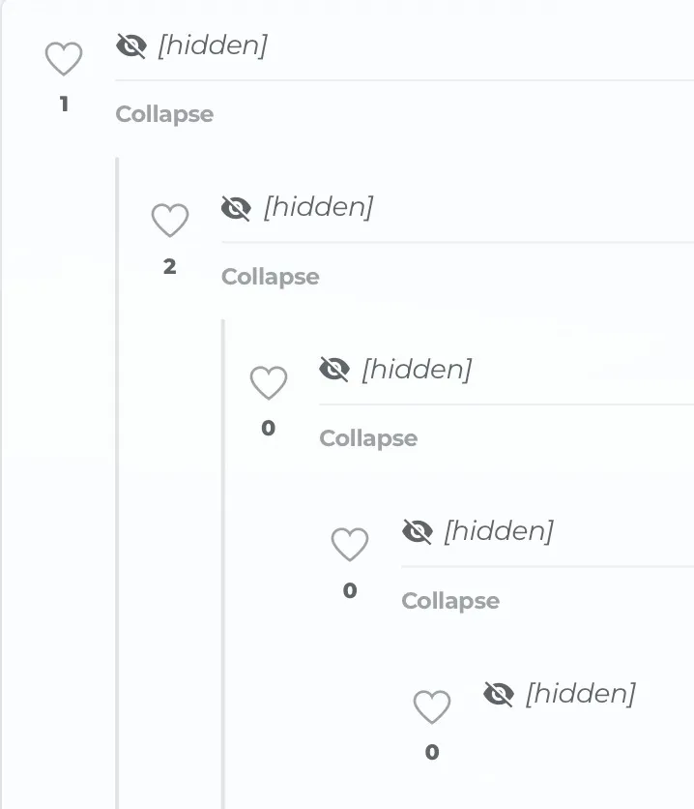Like the third-level hidden comment
Screen dimensions: 694x809
pos(269,383)
